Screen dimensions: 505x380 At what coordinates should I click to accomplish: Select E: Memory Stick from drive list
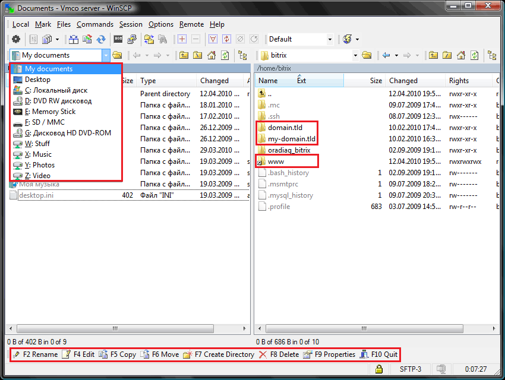pos(53,112)
